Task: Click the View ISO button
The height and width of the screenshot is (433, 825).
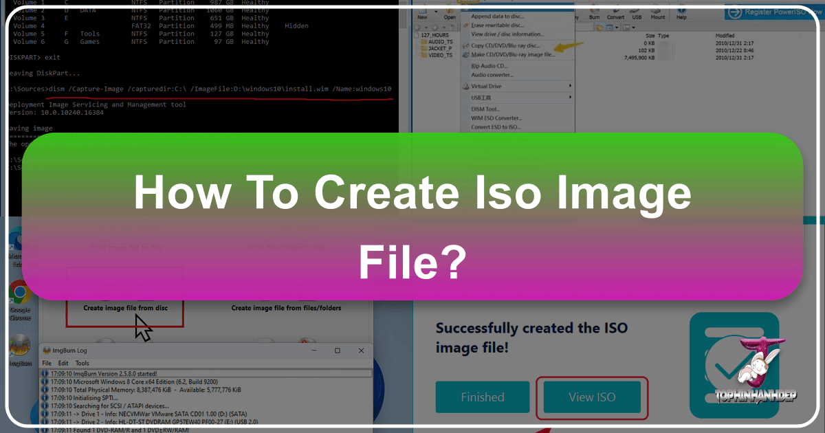Action: click(x=592, y=397)
